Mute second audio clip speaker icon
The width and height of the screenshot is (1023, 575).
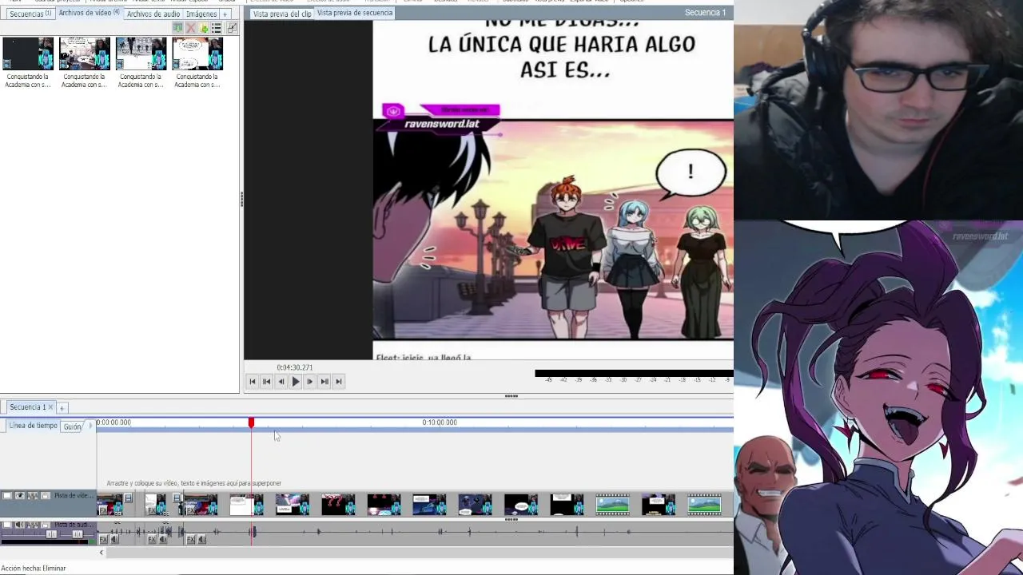coord(163,540)
